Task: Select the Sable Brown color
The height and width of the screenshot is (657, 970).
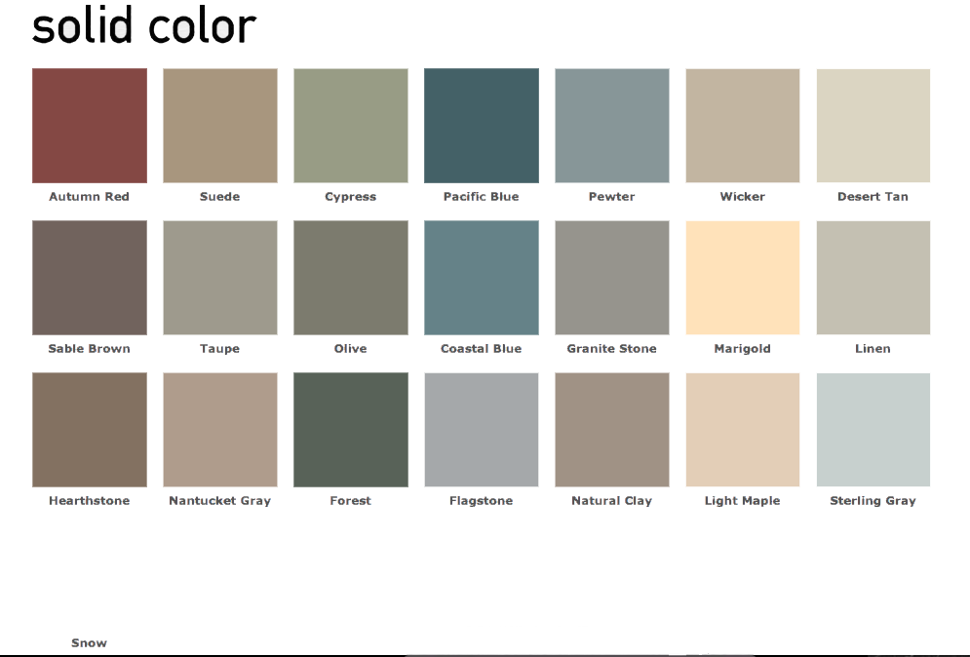Action: 90,277
